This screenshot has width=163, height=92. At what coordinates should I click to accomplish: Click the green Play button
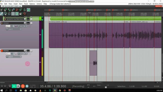14,86
